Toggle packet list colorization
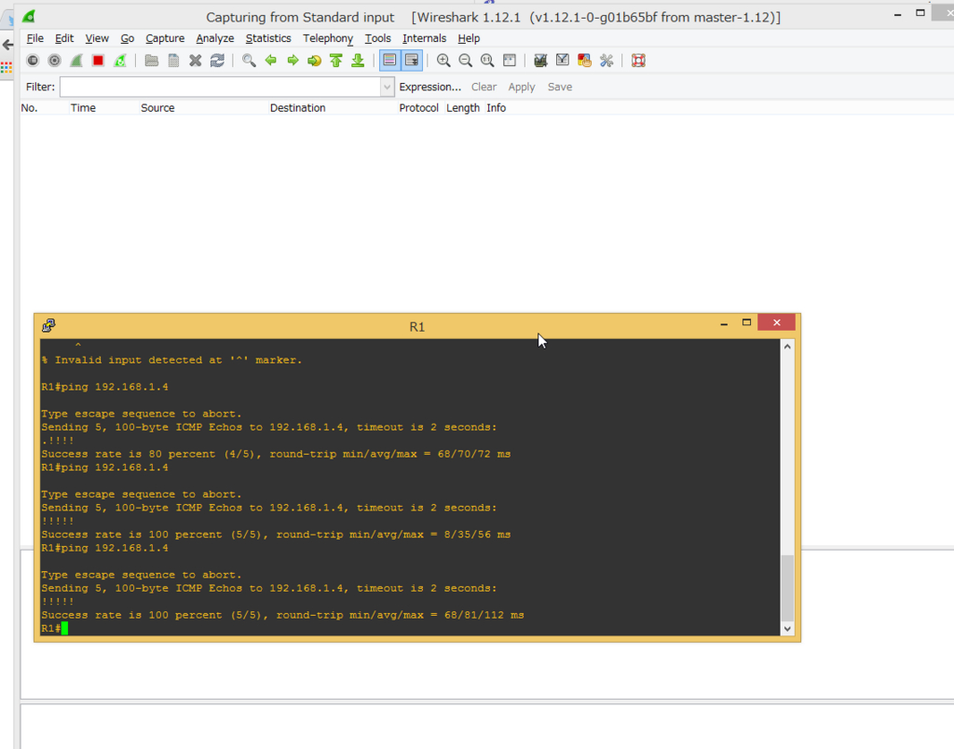954x749 pixels. [390, 61]
